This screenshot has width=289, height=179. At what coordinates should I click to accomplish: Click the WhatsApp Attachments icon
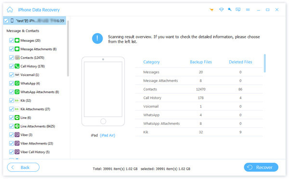click(x=17, y=92)
